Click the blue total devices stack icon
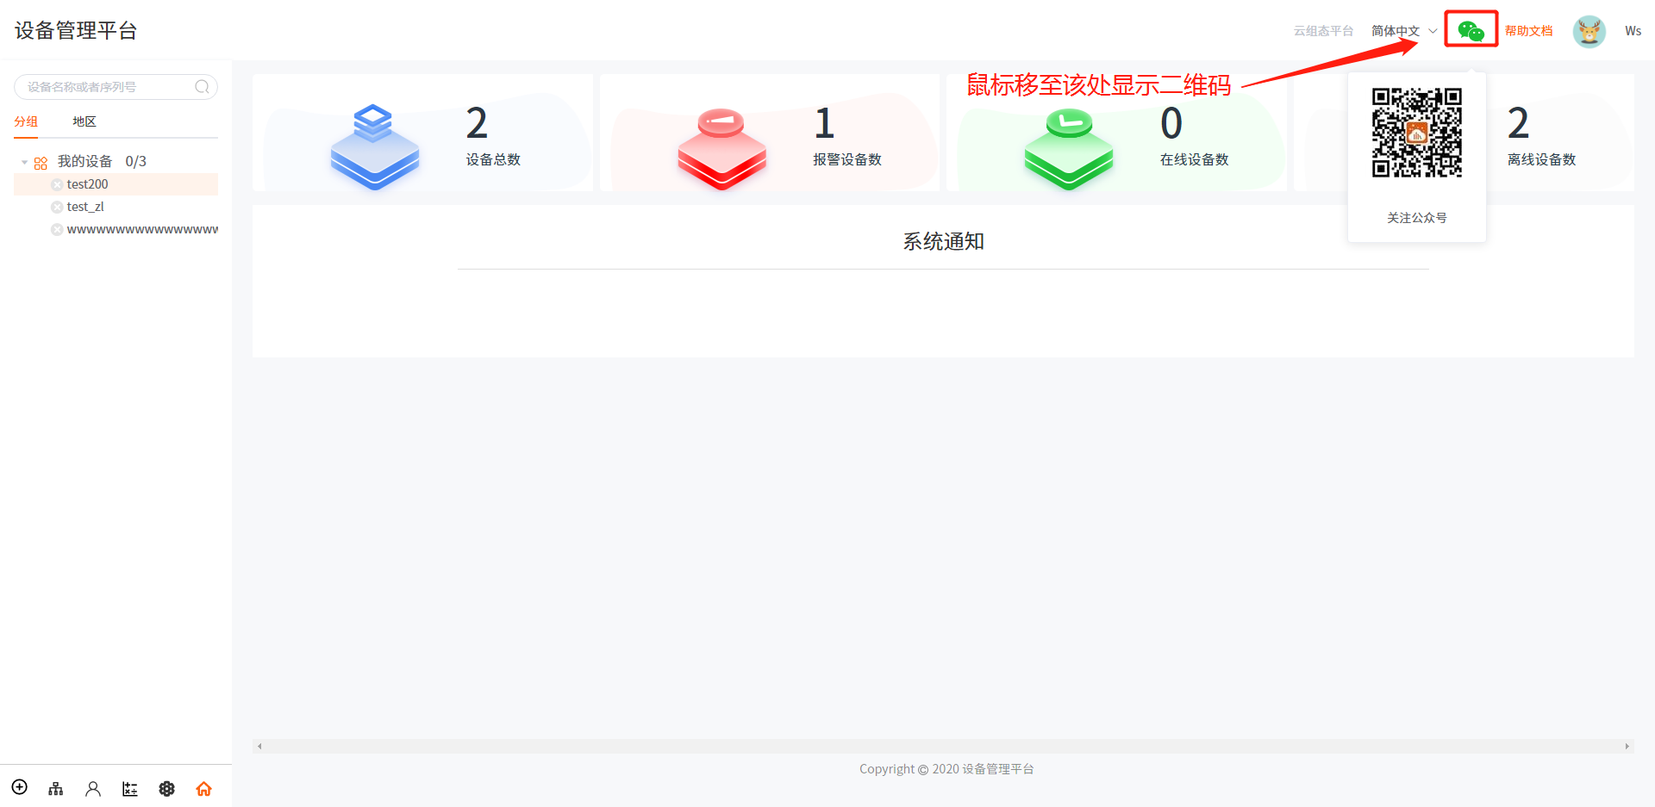This screenshot has width=1655, height=807. pos(374,146)
